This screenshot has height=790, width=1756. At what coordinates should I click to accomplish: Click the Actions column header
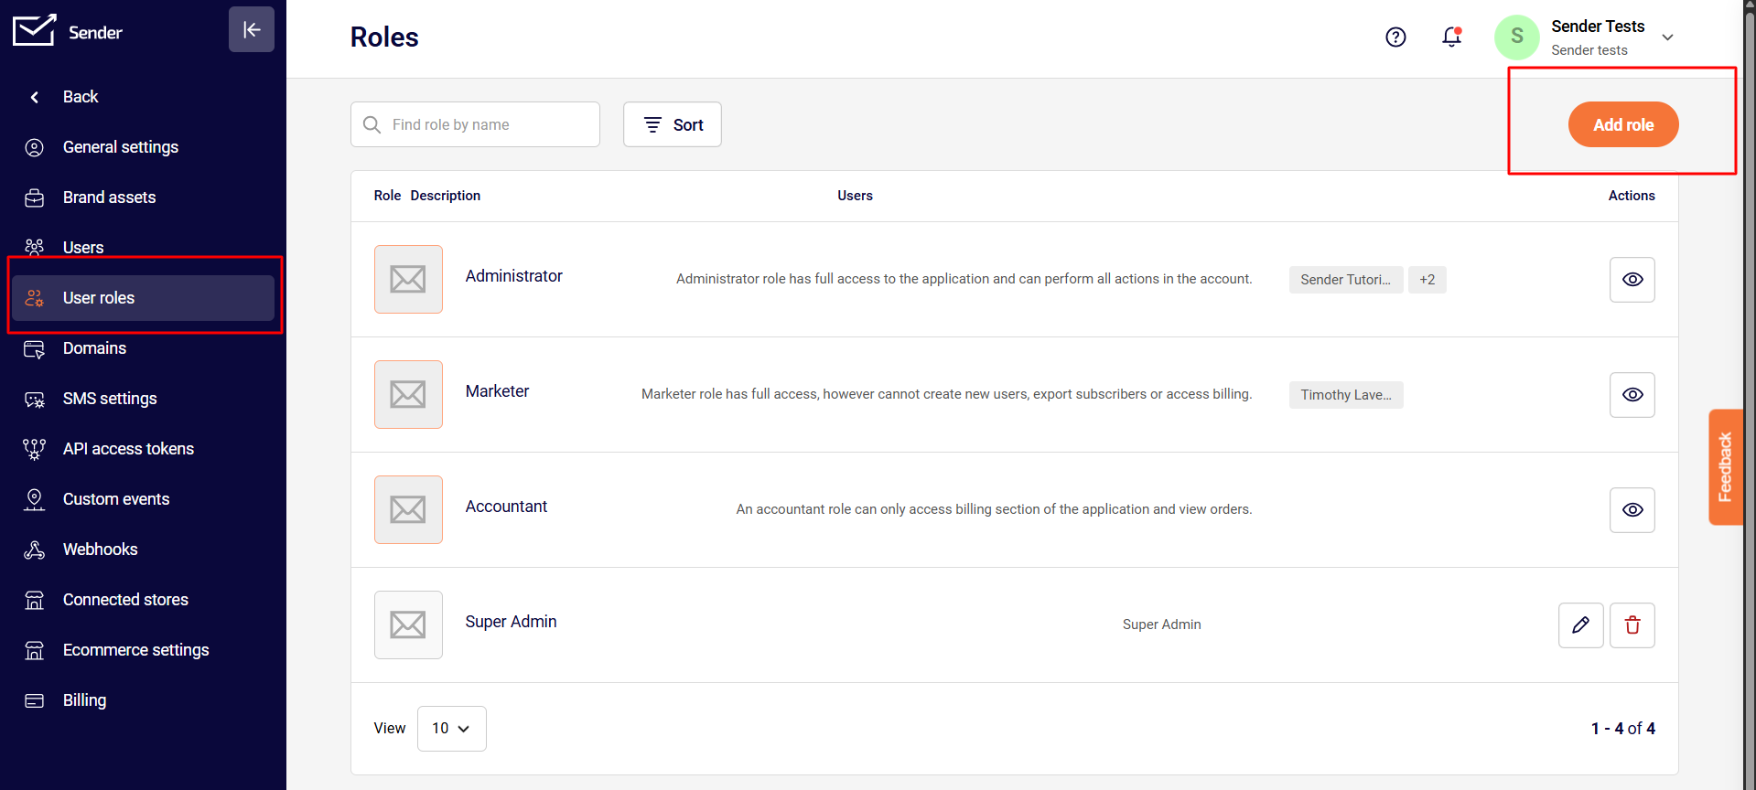[x=1632, y=196]
